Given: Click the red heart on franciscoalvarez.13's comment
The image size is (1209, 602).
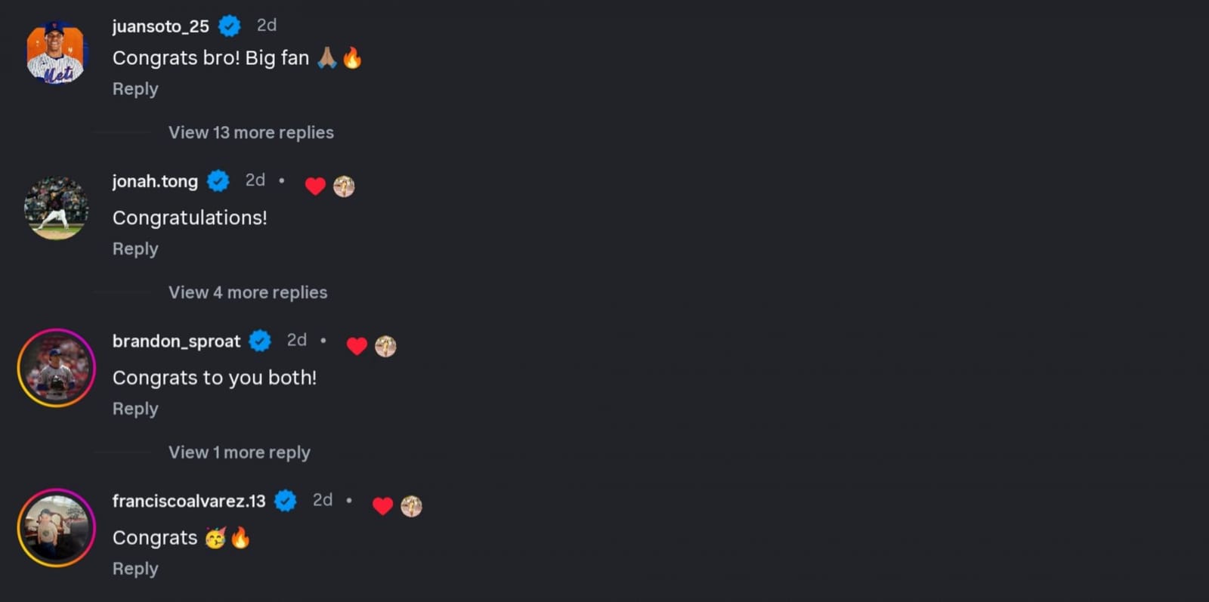Looking at the screenshot, I should [383, 506].
